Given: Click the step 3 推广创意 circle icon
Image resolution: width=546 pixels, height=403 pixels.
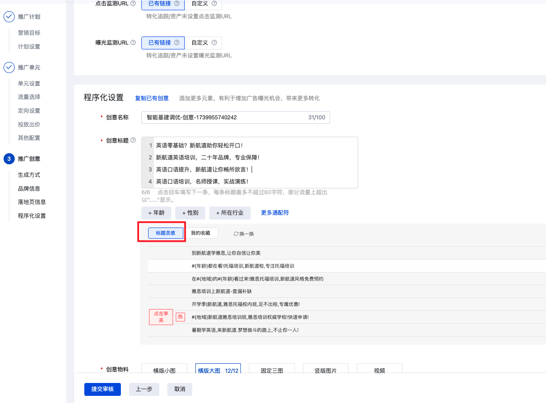Looking at the screenshot, I should [9, 159].
